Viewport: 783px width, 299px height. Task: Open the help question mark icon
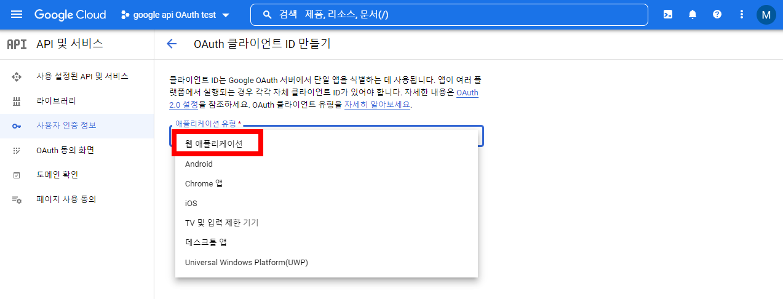717,15
